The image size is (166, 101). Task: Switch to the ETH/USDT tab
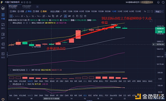tap(27, 7)
